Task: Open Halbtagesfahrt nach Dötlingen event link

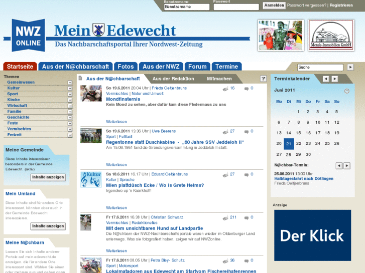Action: 304,178
